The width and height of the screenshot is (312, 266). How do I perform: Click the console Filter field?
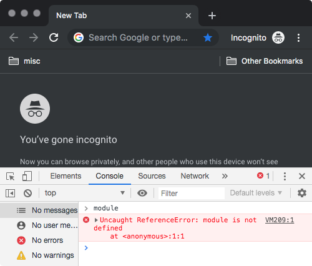pyautogui.click(x=192, y=193)
